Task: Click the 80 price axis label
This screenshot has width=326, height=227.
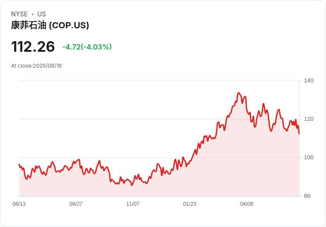Action: (x=307, y=196)
